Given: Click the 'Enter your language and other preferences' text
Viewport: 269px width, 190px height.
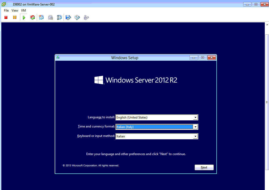Looking at the screenshot, I should pyautogui.click(x=136, y=154).
